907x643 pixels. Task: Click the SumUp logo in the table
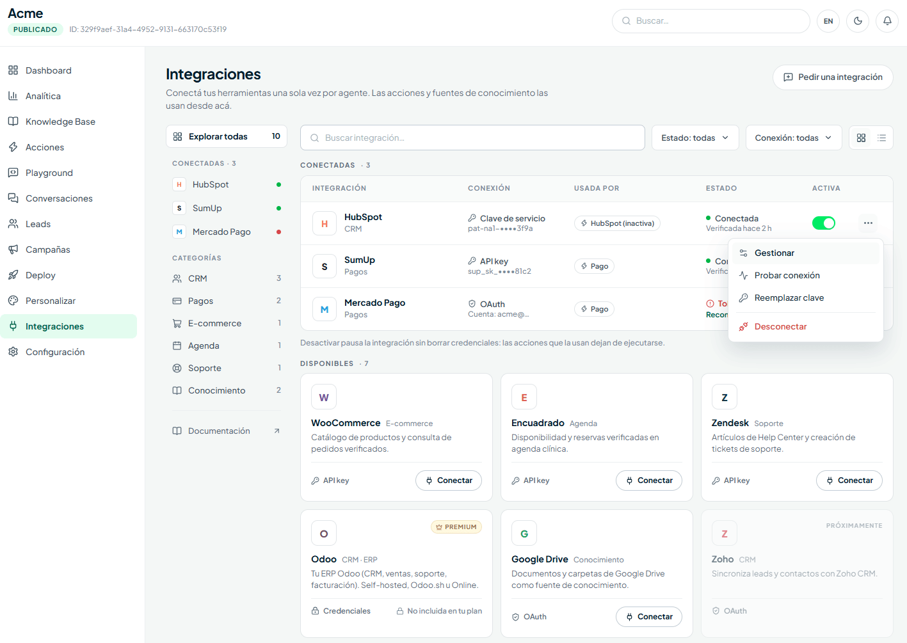pos(325,266)
